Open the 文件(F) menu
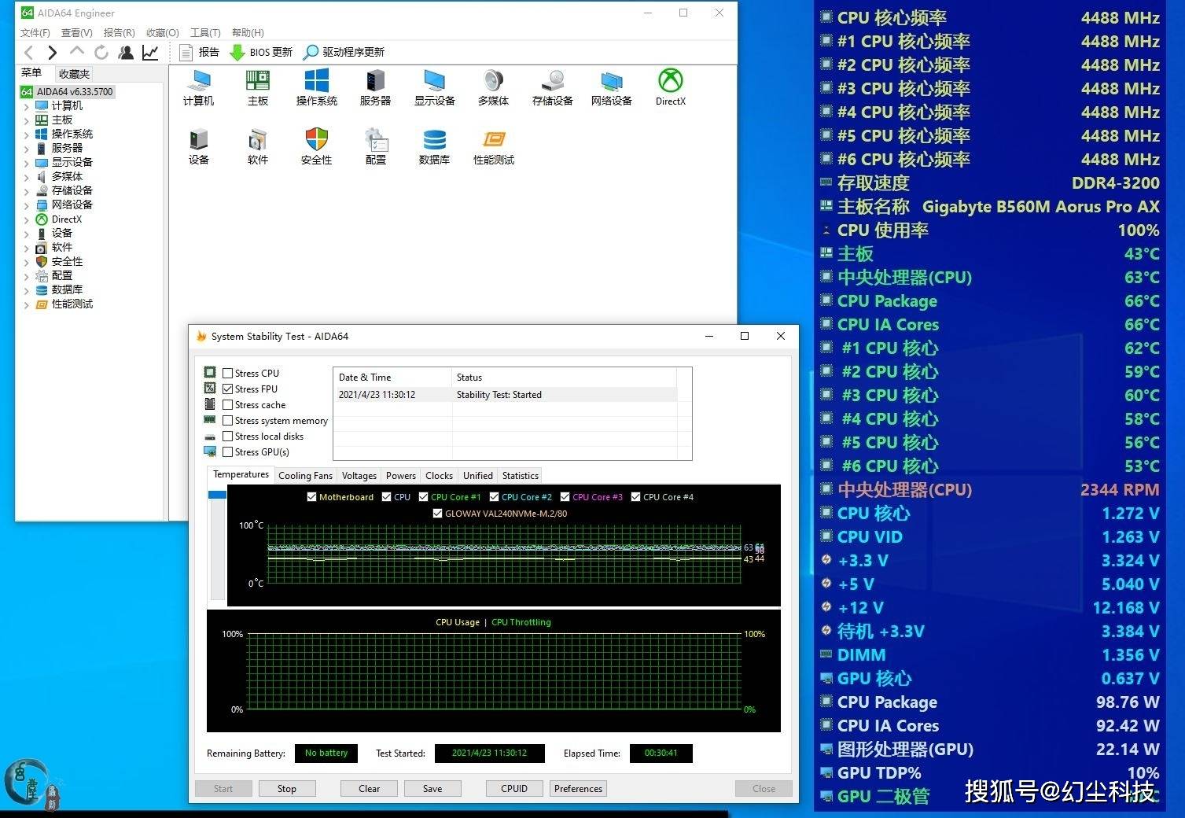Viewport: 1185px width, 818px height. 35,33
